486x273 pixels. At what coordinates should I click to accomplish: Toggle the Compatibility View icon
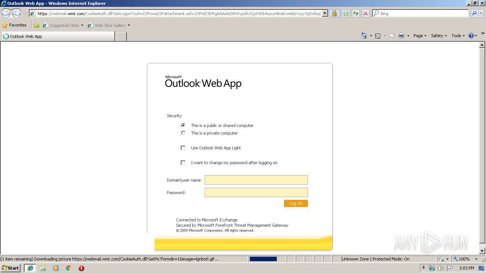point(346,14)
